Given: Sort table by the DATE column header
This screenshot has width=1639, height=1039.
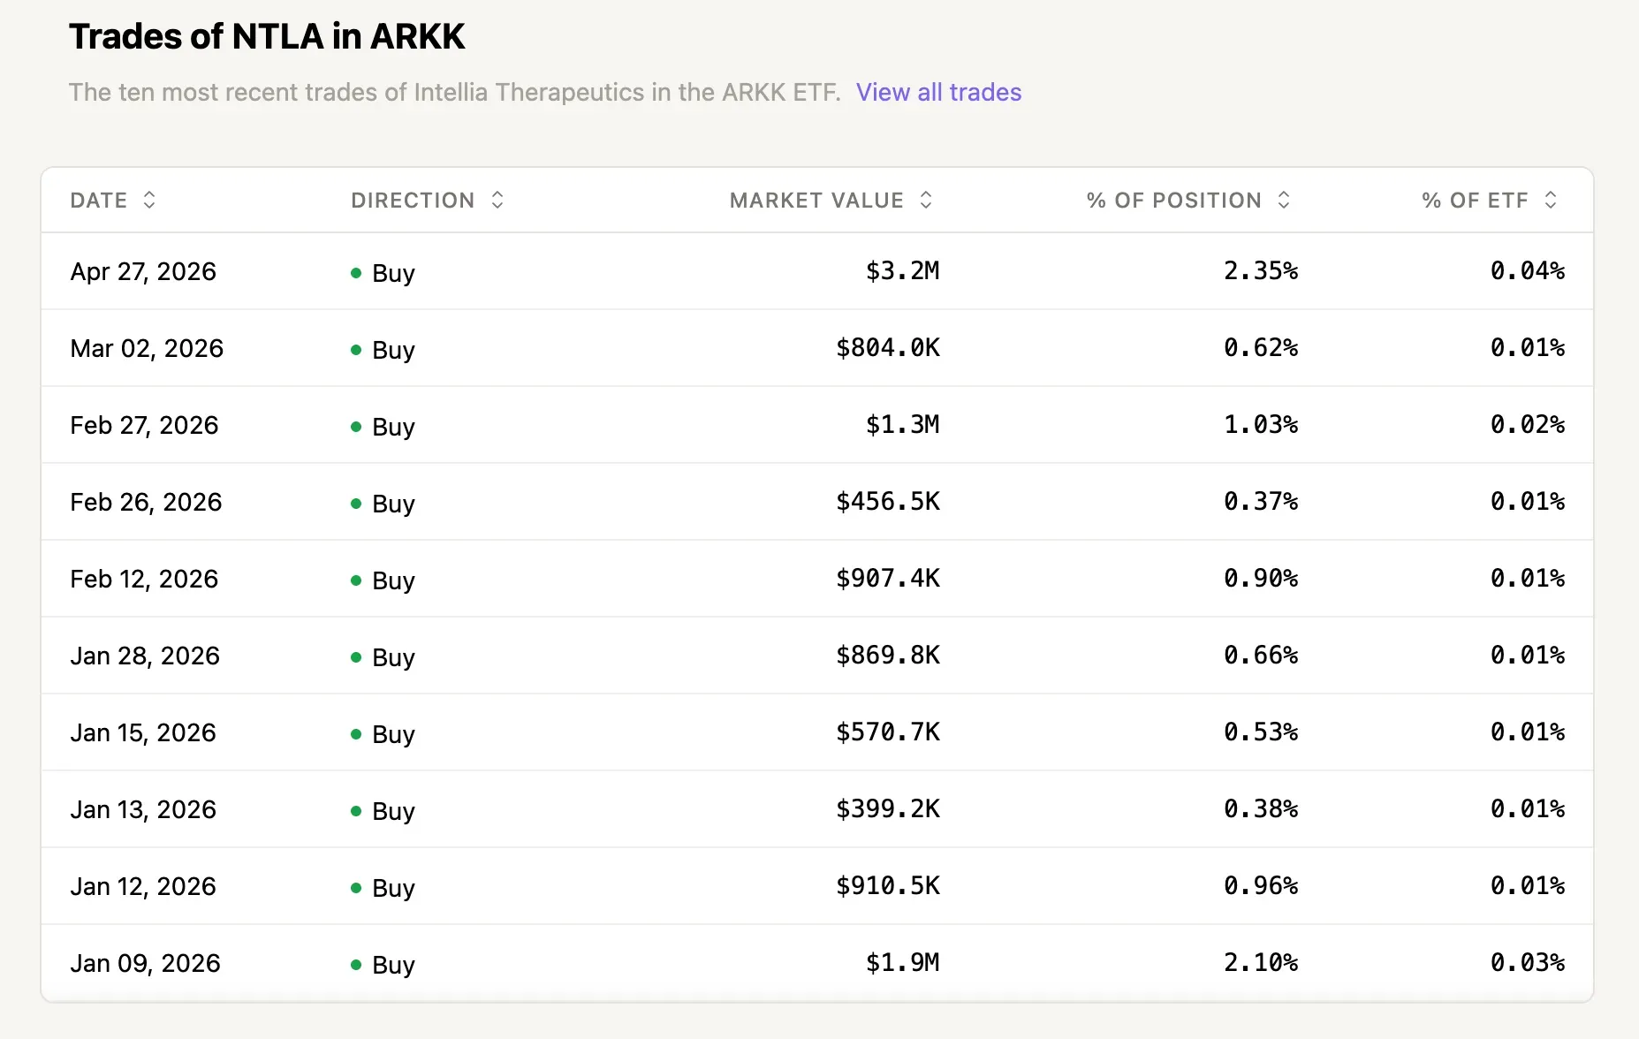Looking at the screenshot, I should 99,201.
